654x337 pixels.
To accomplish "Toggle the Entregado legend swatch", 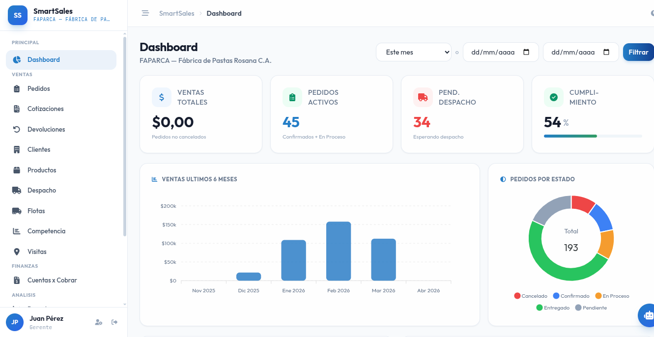I will [x=540, y=308].
